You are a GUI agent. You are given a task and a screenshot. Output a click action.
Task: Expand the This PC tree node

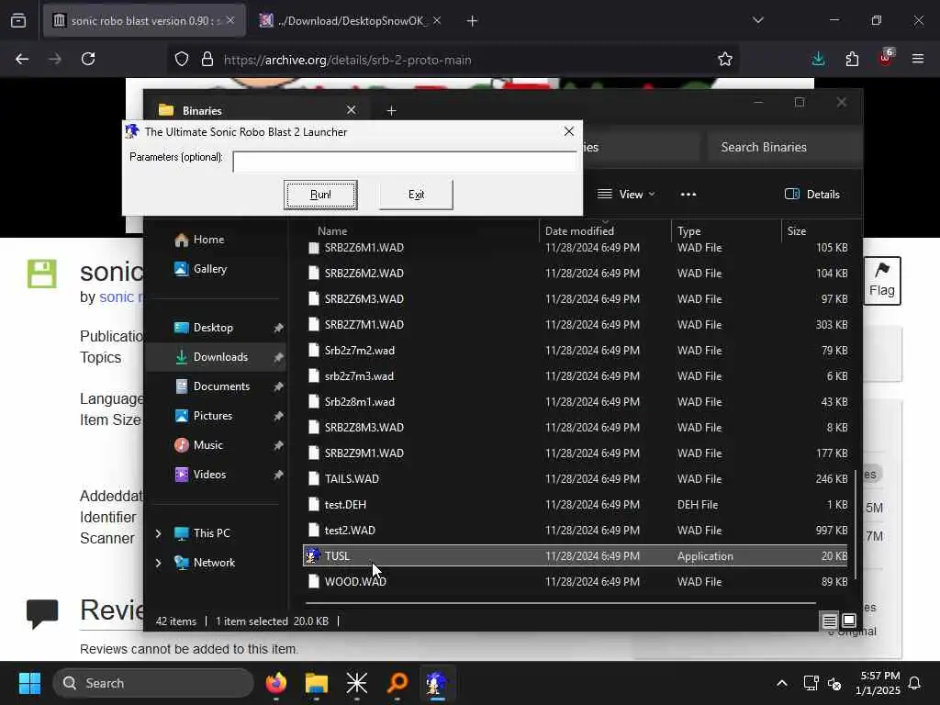click(158, 533)
